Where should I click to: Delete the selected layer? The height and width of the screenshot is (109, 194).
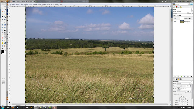click(x=191, y=76)
